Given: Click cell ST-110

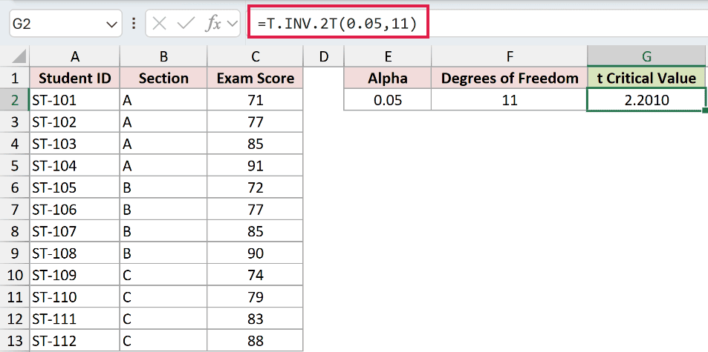Looking at the screenshot, I should [x=74, y=297].
